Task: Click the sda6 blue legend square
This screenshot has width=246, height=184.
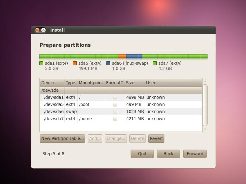Action: click(x=108, y=63)
